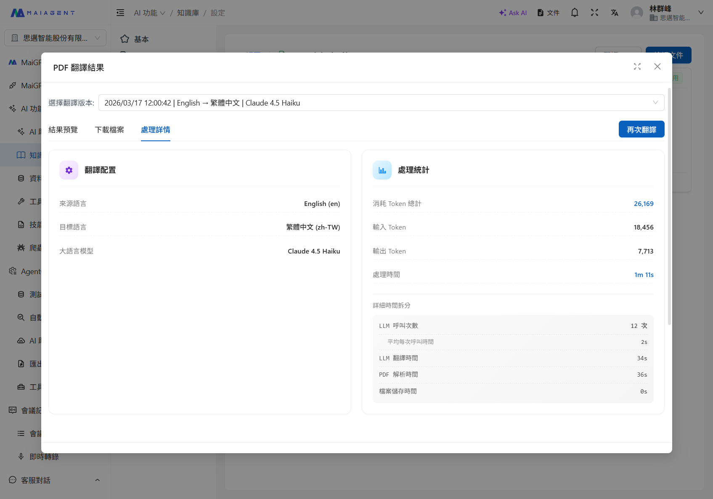Click the translate again button
This screenshot has height=499, width=713.
641,129
